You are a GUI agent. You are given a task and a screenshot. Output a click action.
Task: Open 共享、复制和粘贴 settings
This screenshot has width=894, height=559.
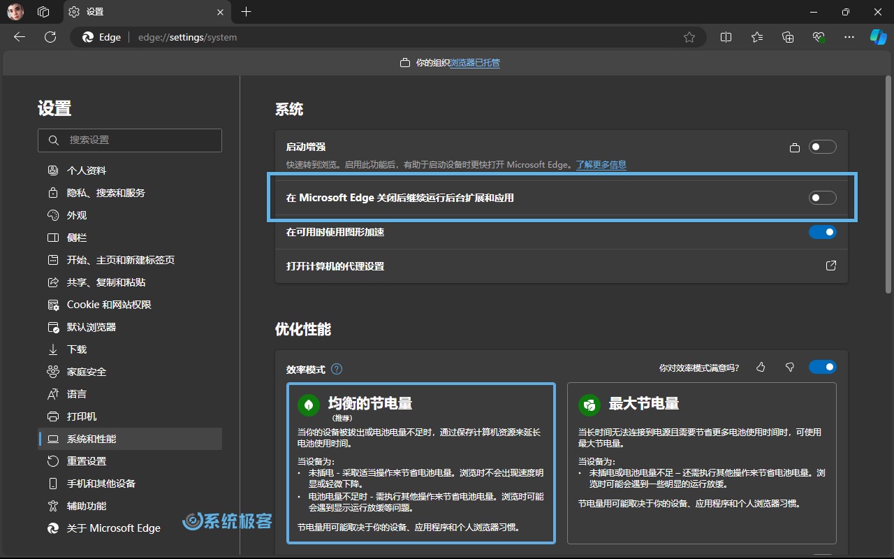130,282
